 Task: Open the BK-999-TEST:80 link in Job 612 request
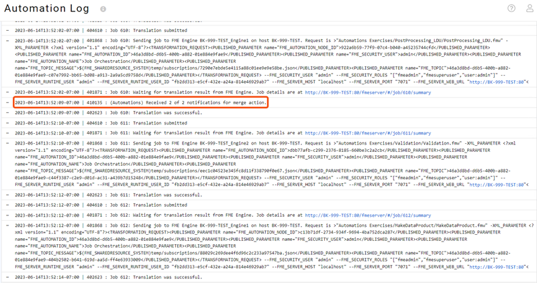497,267
